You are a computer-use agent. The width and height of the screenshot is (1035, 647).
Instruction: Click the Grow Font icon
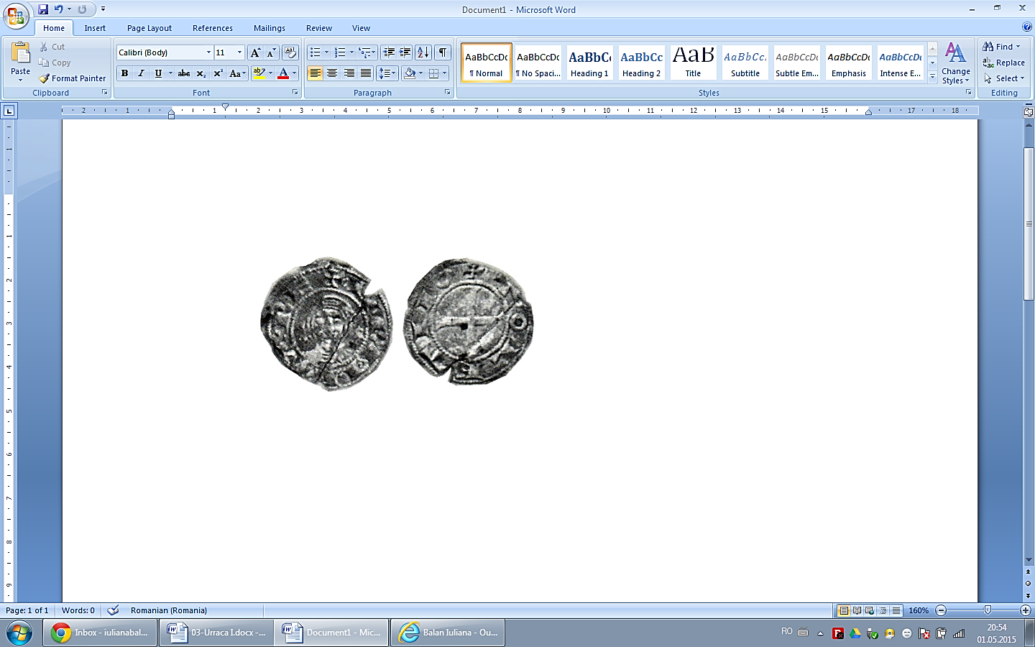coord(255,52)
